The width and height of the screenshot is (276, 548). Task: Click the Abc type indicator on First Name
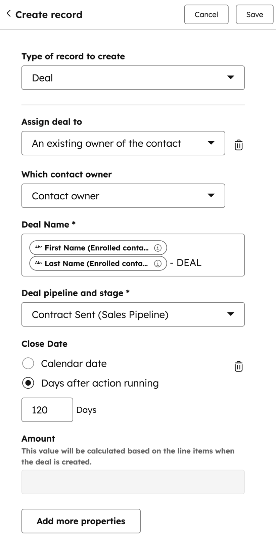pos(38,248)
